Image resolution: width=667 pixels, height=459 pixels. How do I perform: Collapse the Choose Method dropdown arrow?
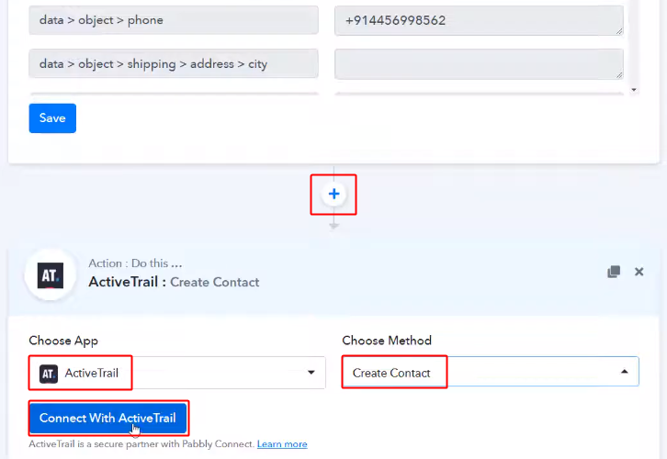click(624, 372)
